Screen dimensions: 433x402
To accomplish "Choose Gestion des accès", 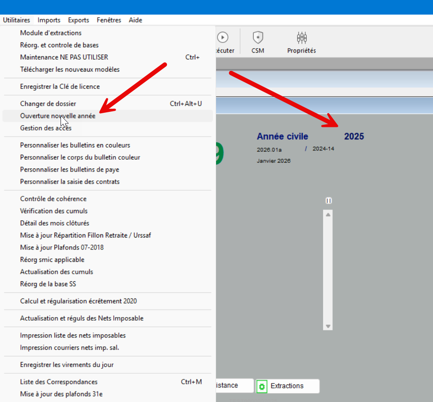I will [46, 128].
